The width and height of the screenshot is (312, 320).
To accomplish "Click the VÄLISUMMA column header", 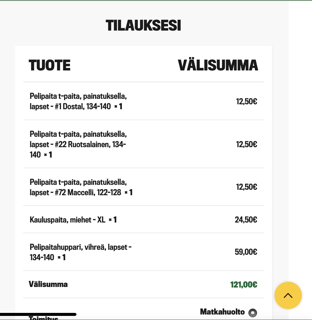I will pos(218,65).
